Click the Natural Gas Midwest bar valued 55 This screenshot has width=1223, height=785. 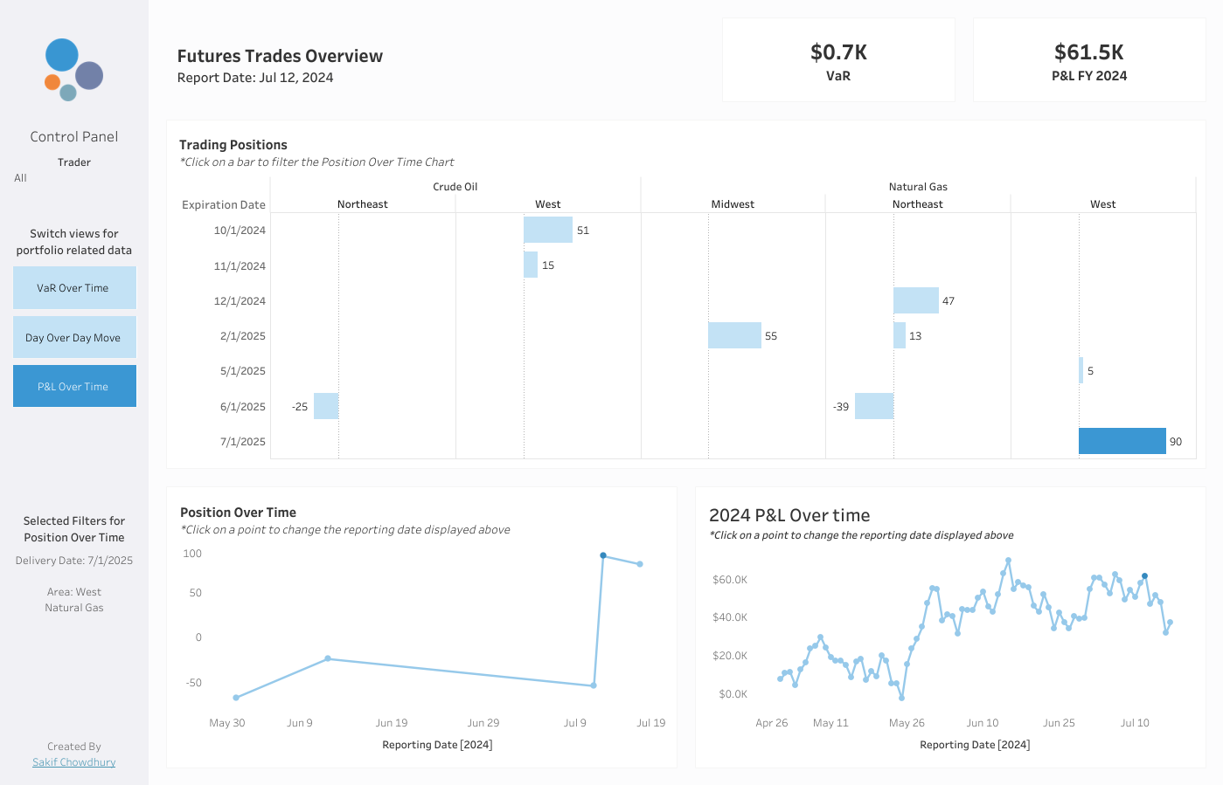(734, 335)
